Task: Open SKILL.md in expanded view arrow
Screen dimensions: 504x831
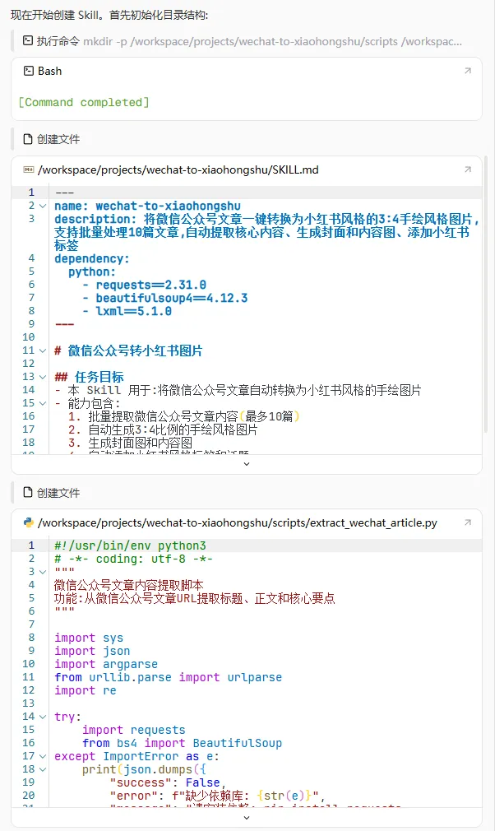Action: 468,169
